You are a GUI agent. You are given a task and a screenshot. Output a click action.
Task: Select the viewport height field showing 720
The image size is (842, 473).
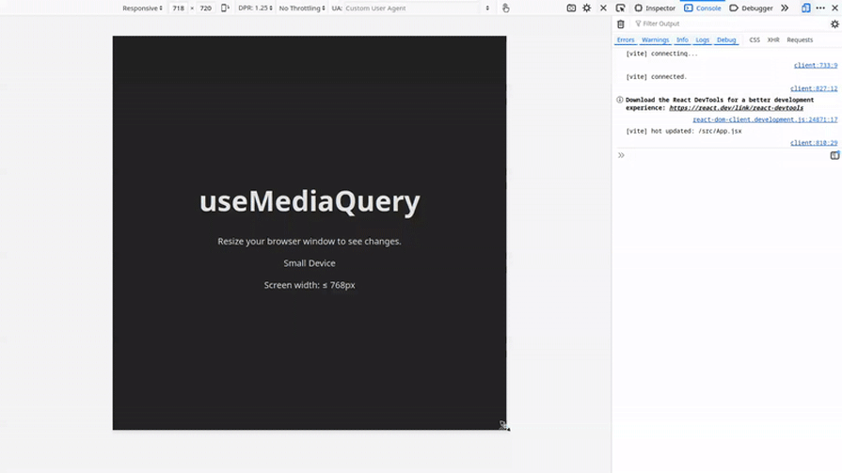pyautogui.click(x=206, y=8)
